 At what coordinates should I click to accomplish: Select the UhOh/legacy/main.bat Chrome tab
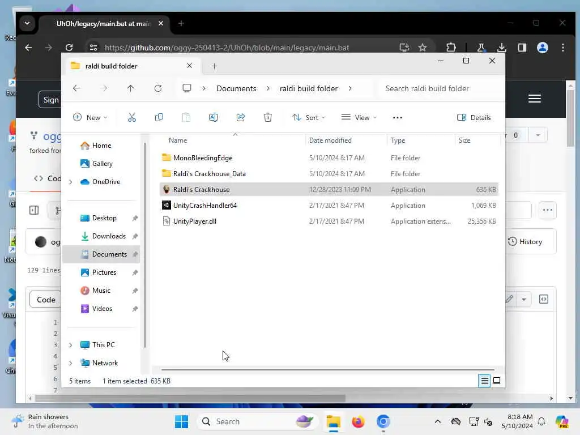(103, 24)
